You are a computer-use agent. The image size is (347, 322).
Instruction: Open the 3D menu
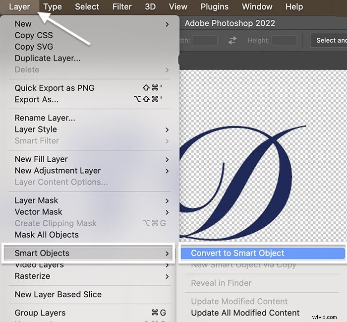[x=150, y=6]
